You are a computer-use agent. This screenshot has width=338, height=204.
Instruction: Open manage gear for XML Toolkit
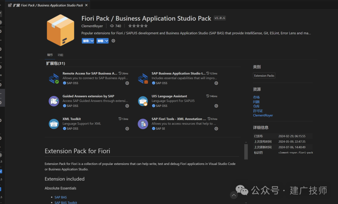[127, 129]
